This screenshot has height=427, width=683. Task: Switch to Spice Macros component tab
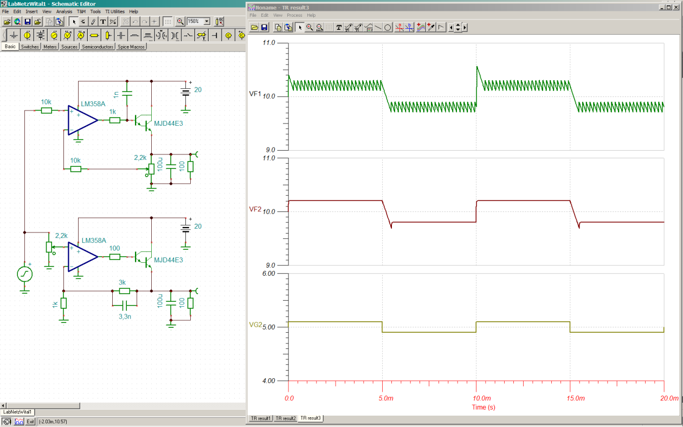tap(131, 47)
